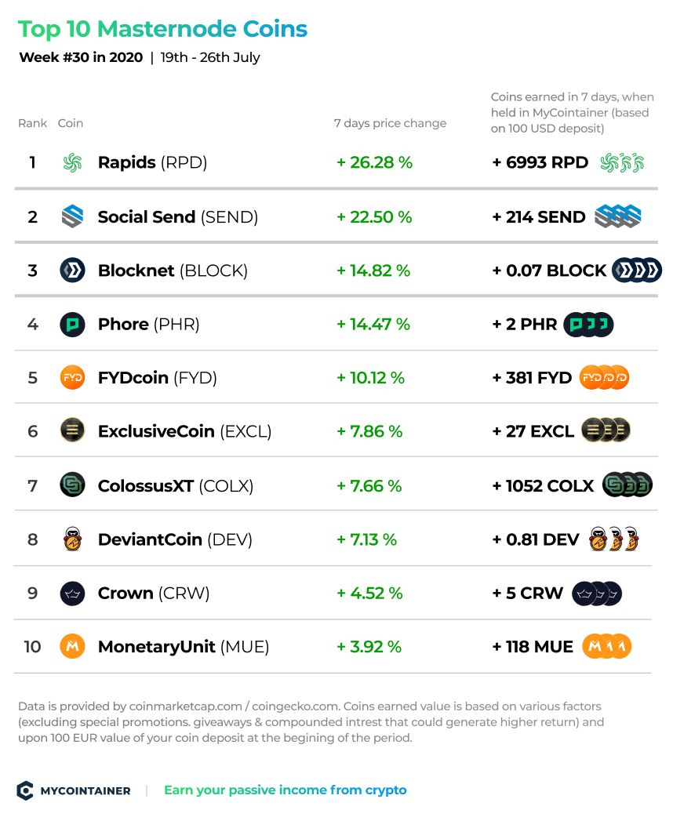The width and height of the screenshot is (673, 828).
Task: Click the stacked BLOCK coins icon
Action: (x=637, y=271)
